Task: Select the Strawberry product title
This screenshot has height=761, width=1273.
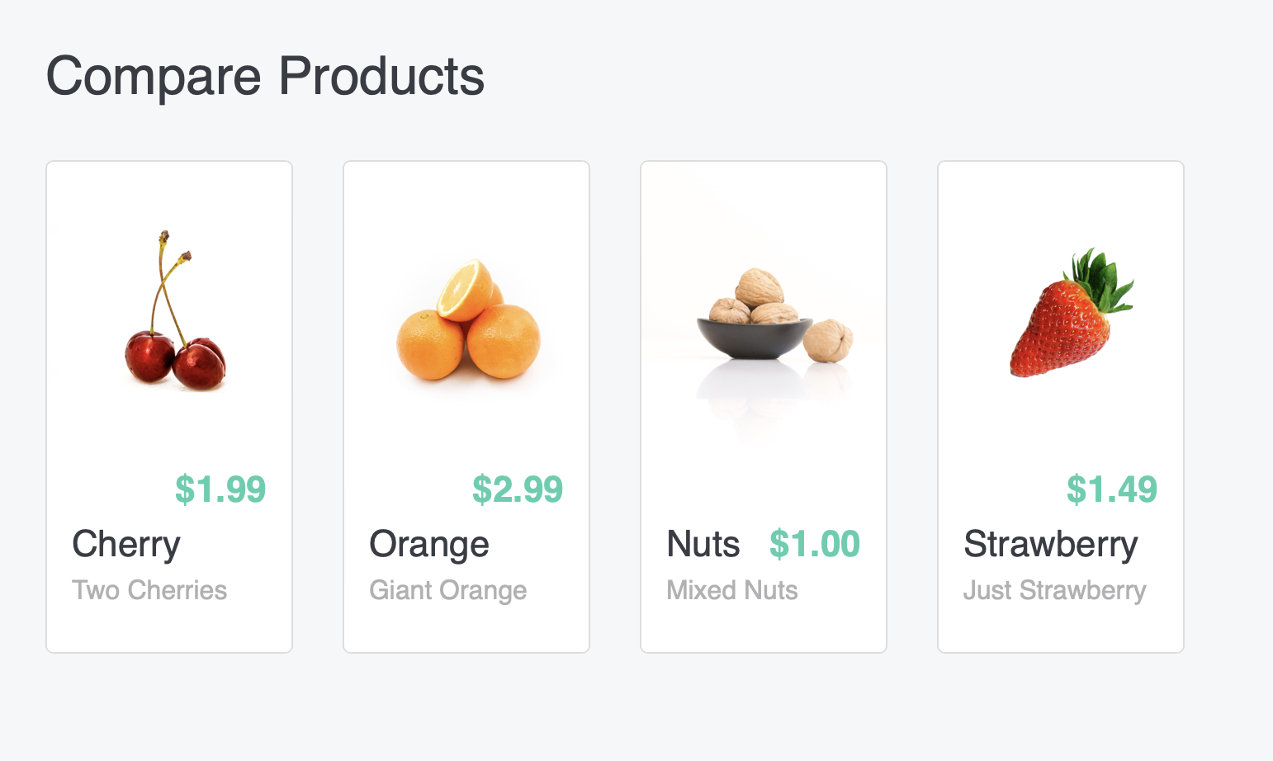Action: click(1051, 545)
